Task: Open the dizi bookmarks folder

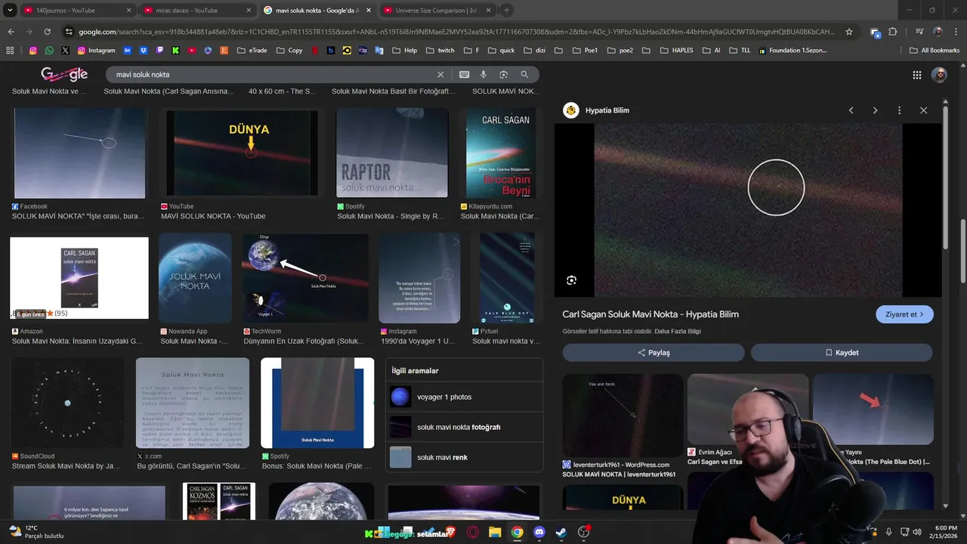Action: tap(535, 51)
